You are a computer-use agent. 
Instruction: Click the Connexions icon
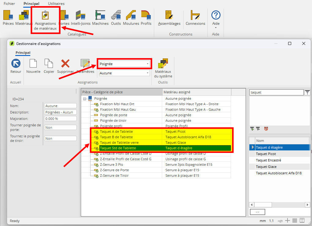[x=195, y=17]
